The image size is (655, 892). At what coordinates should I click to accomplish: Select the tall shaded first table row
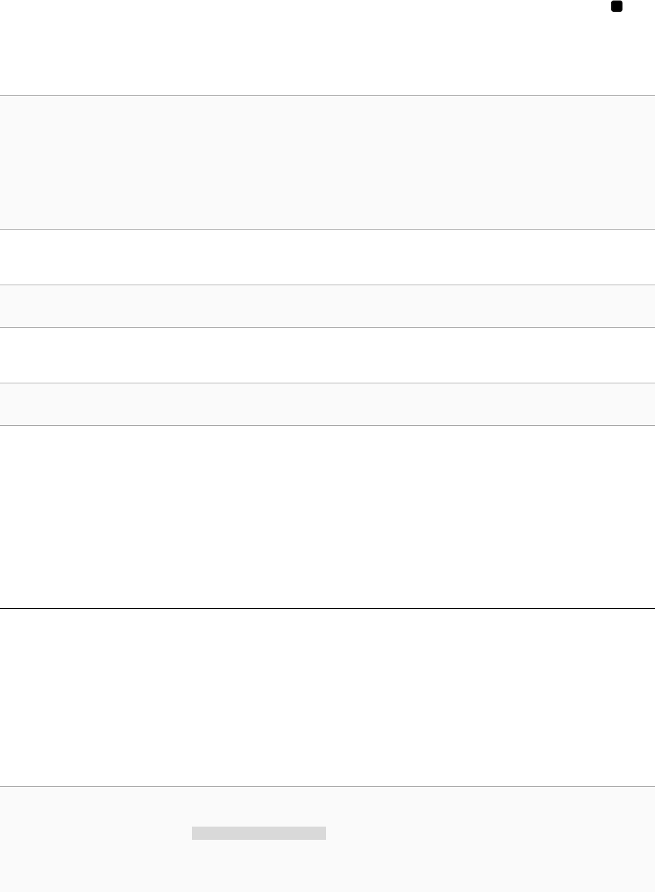tap(327, 163)
